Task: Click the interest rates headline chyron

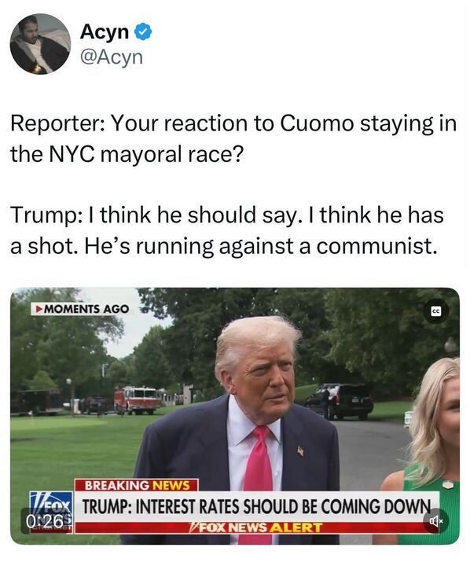Action: point(256,506)
